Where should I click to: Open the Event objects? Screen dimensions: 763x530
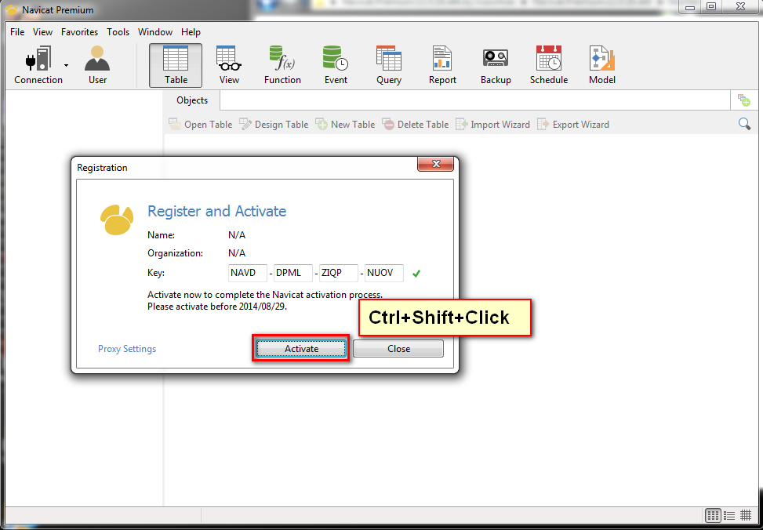click(x=336, y=65)
